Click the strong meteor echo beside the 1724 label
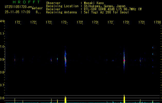 tap(65, 59)
